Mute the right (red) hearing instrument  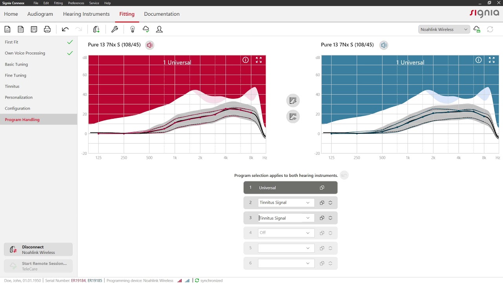(150, 45)
